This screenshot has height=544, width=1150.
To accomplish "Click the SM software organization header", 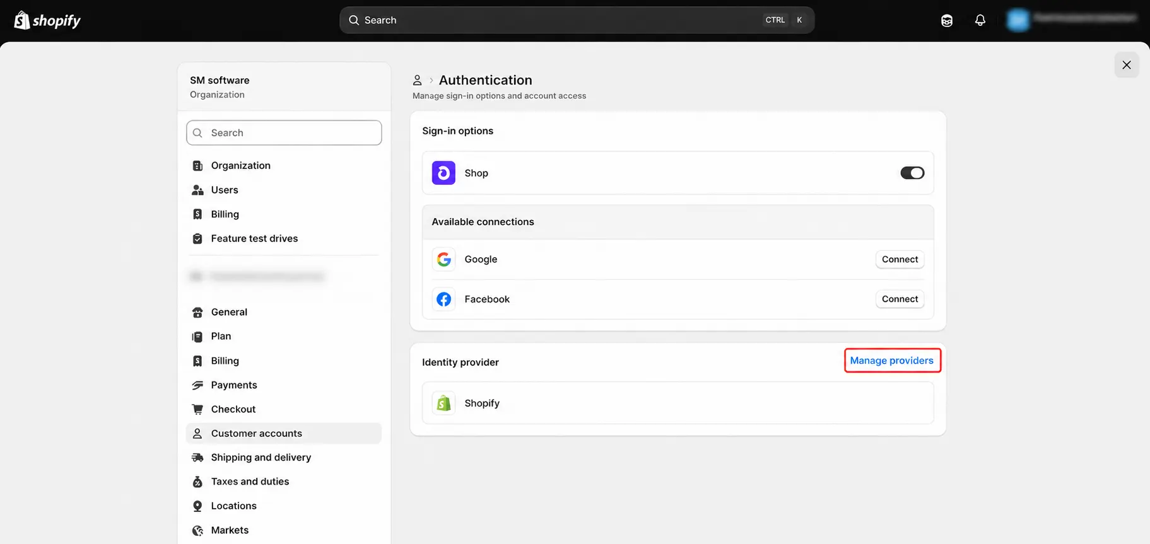I will point(284,87).
